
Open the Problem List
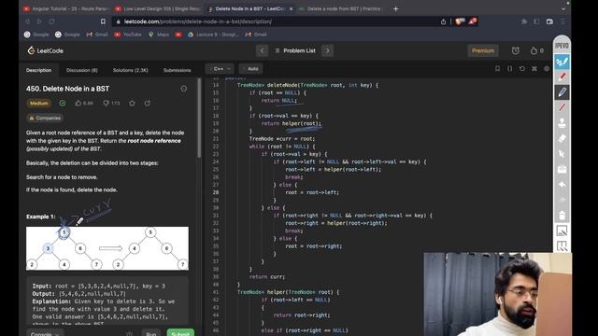pyautogui.click(x=295, y=50)
